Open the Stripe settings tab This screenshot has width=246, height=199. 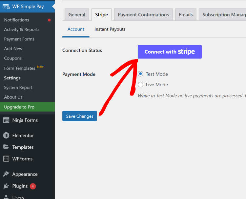[x=101, y=14]
